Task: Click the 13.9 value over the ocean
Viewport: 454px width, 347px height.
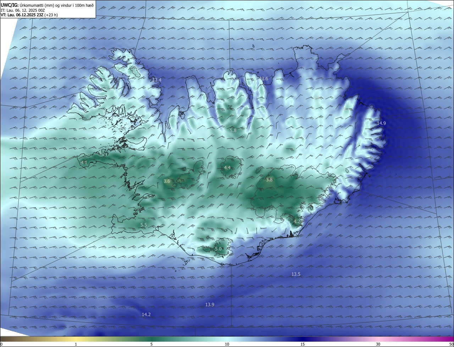Action: [210, 304]
